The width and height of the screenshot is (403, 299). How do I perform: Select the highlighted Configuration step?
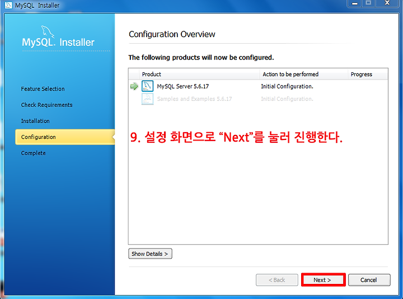coord(65,137)
